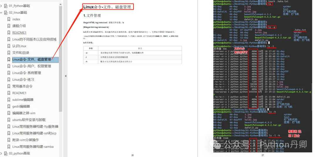
Task: Jump to Linux命令-练习 section
Action: [x=23, y=80]
